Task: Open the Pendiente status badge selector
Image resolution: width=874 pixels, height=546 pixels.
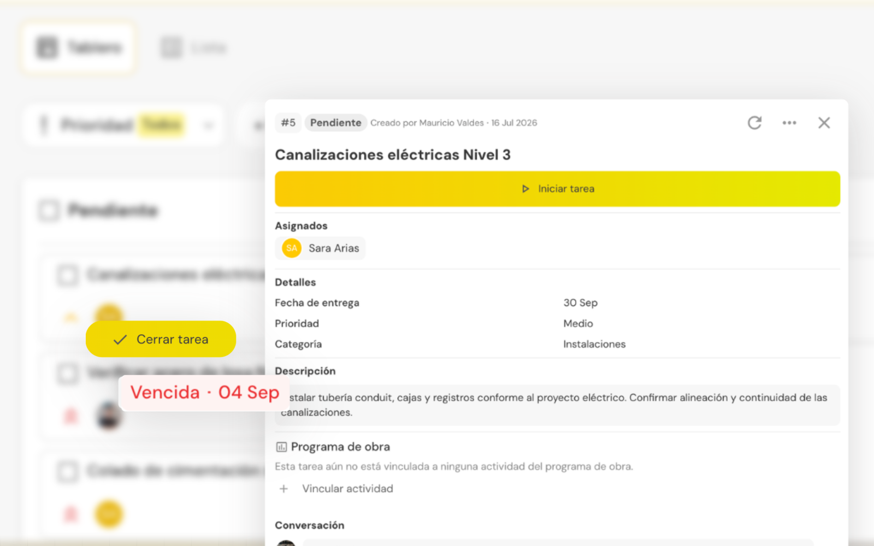Action: 335,123
